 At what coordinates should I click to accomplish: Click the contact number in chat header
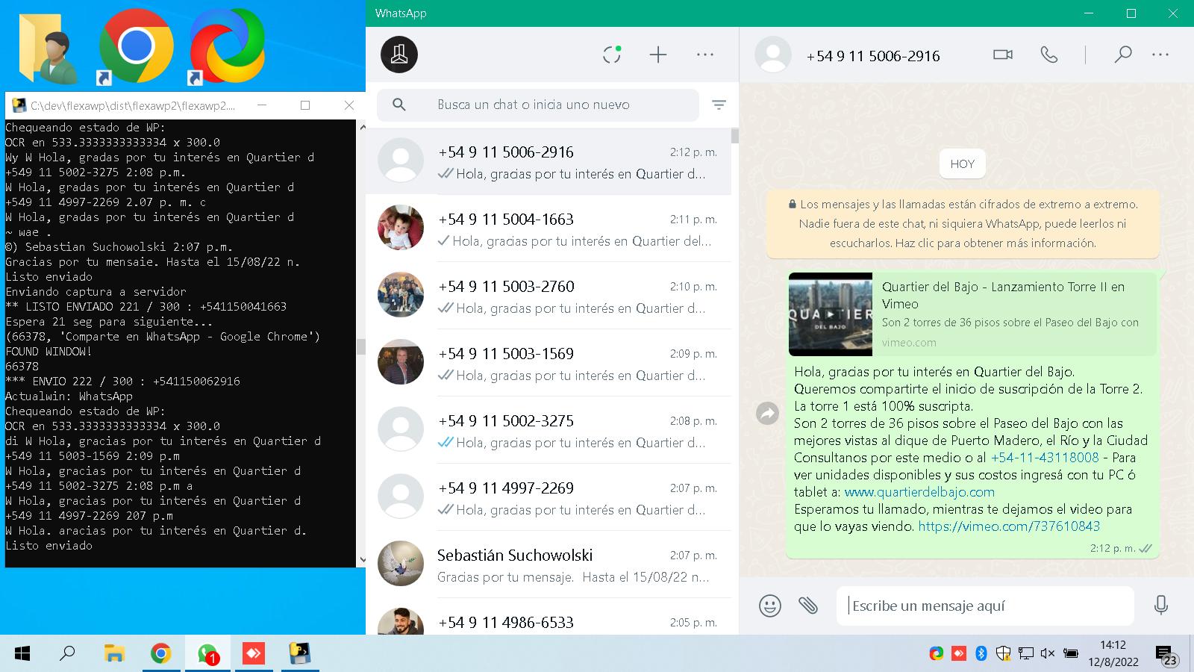(x=873, y=56)
